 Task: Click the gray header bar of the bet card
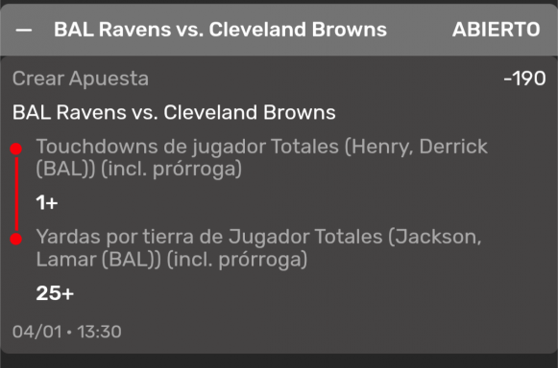279,30
